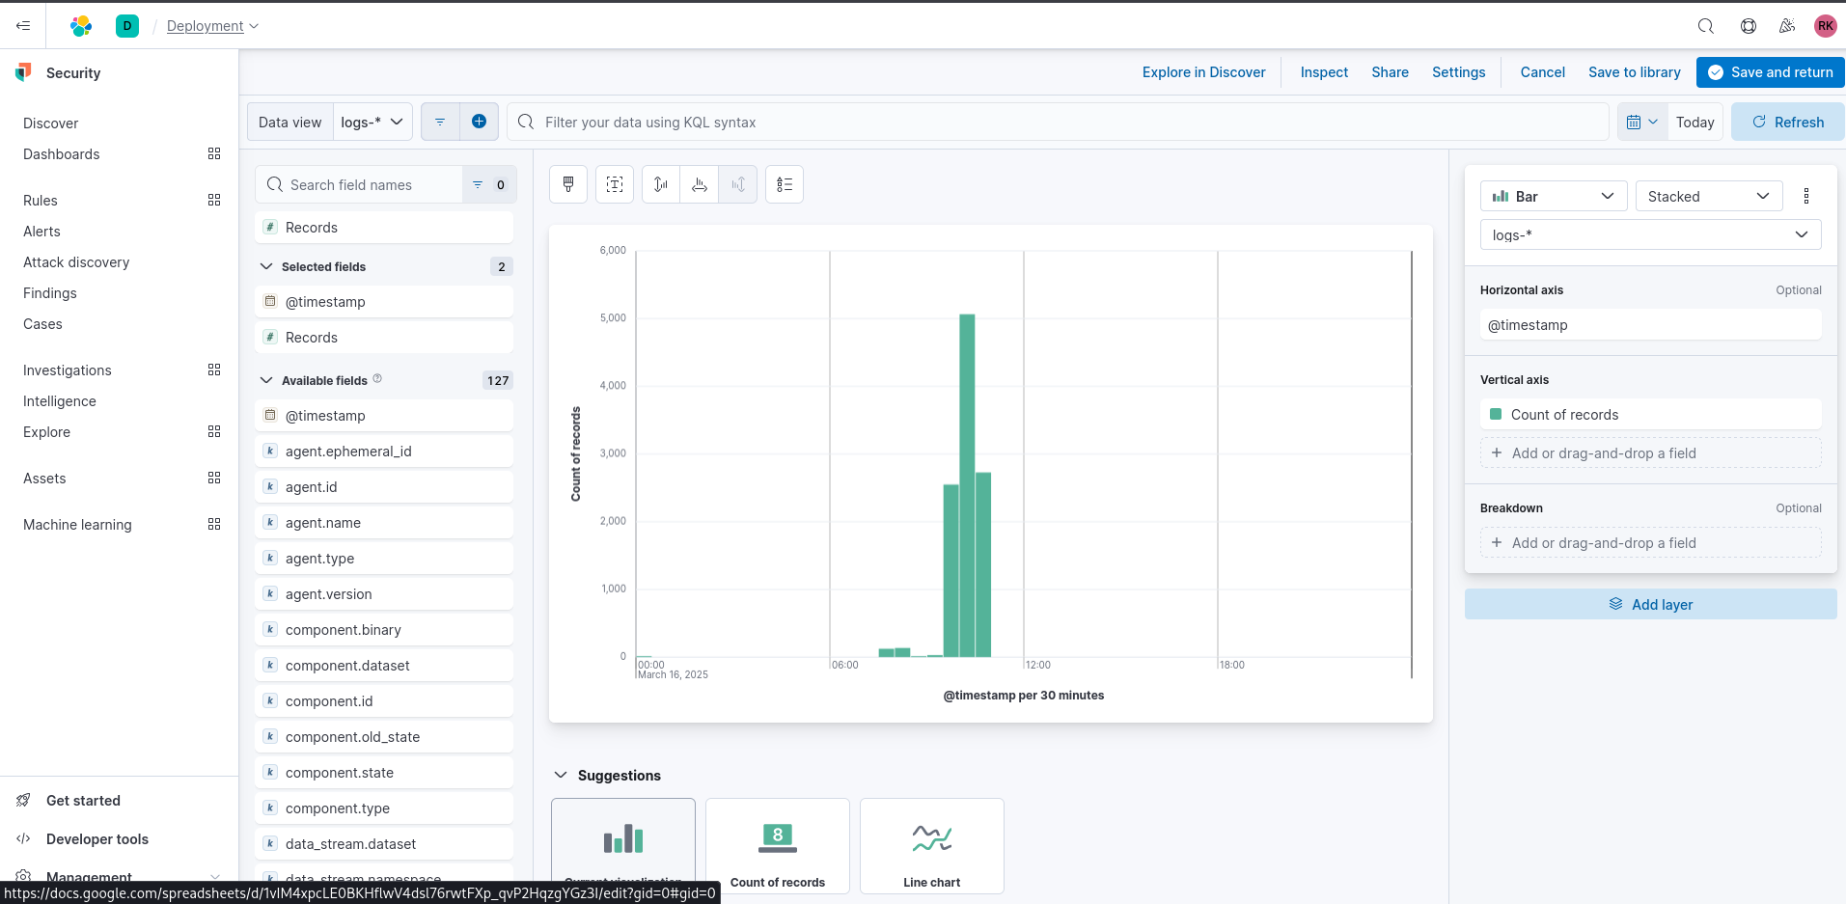Click the Count of records color swatch
This screenshot has width=1846, height=904.
pos(1496,414)
